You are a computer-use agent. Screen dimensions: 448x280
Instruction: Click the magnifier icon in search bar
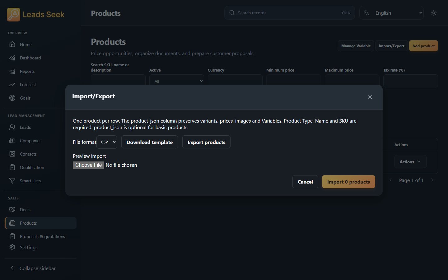tap(232, 13)
